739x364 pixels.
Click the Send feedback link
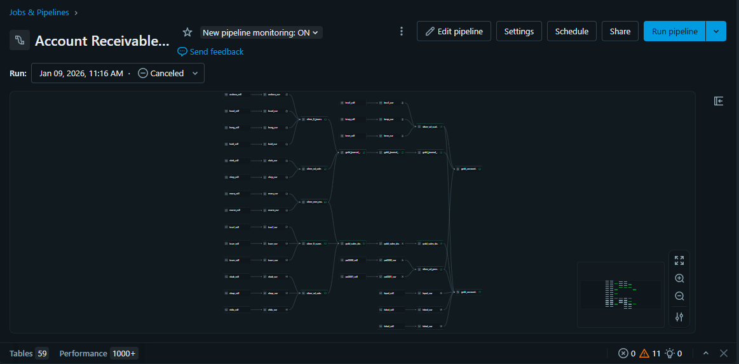[210, 51]
